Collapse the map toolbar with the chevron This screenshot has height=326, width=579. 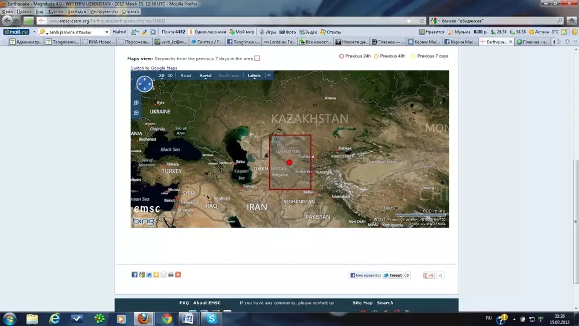coord(269,75)
